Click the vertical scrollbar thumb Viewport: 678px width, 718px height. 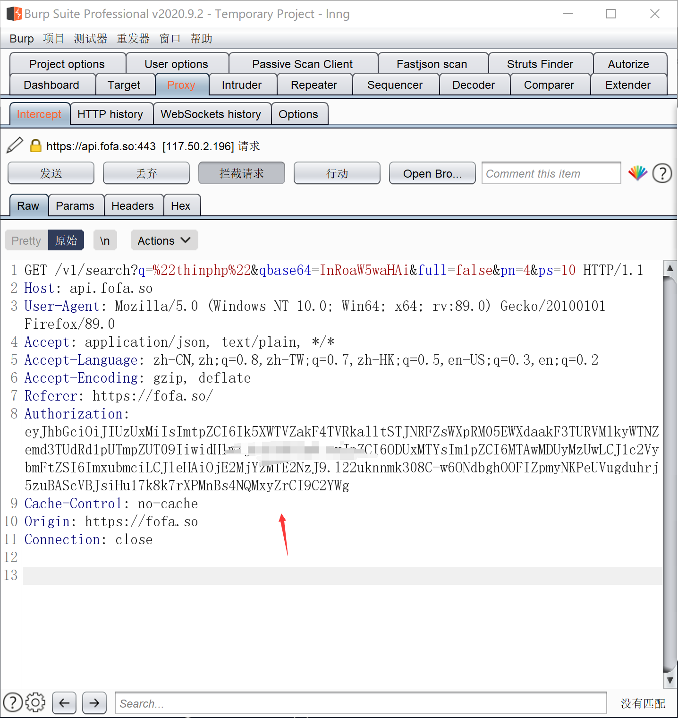pyautogui.click(x=670, y=474)
